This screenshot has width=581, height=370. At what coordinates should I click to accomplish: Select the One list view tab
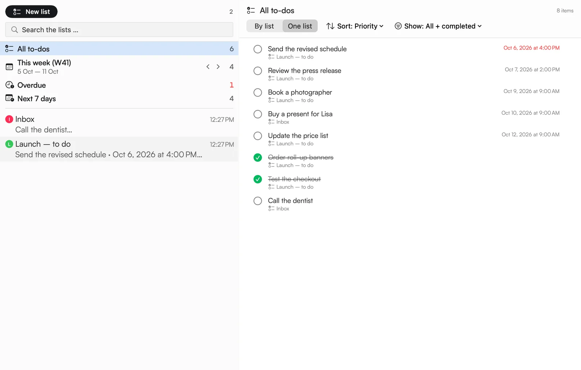(x=300, y=26)
